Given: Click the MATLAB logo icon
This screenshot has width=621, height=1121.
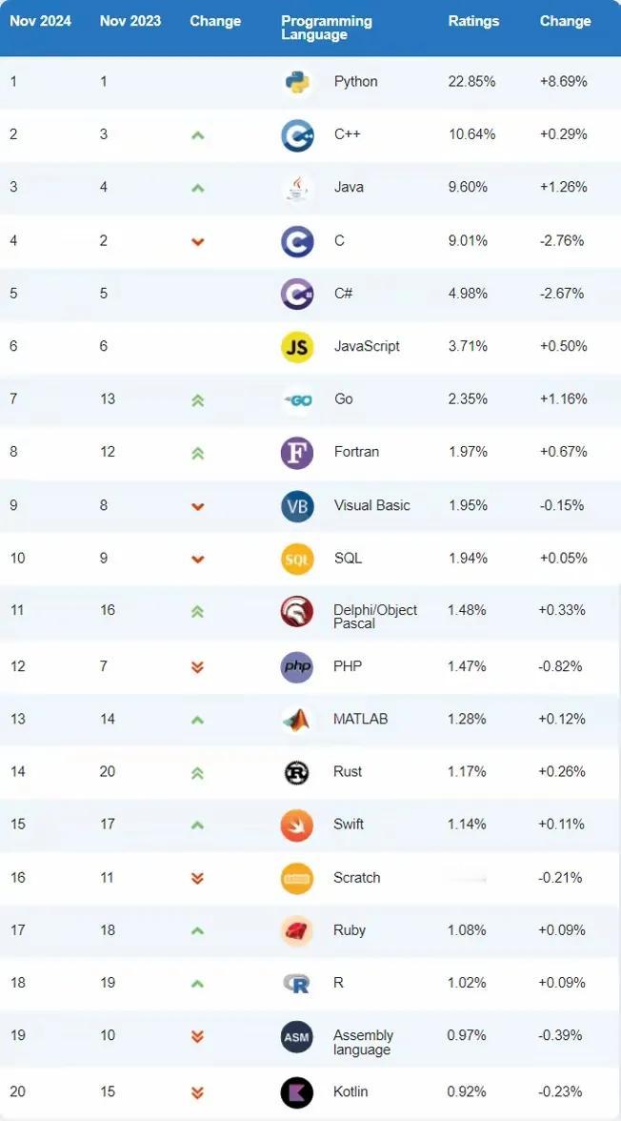Looking at the screenshot, I should 297,720.
